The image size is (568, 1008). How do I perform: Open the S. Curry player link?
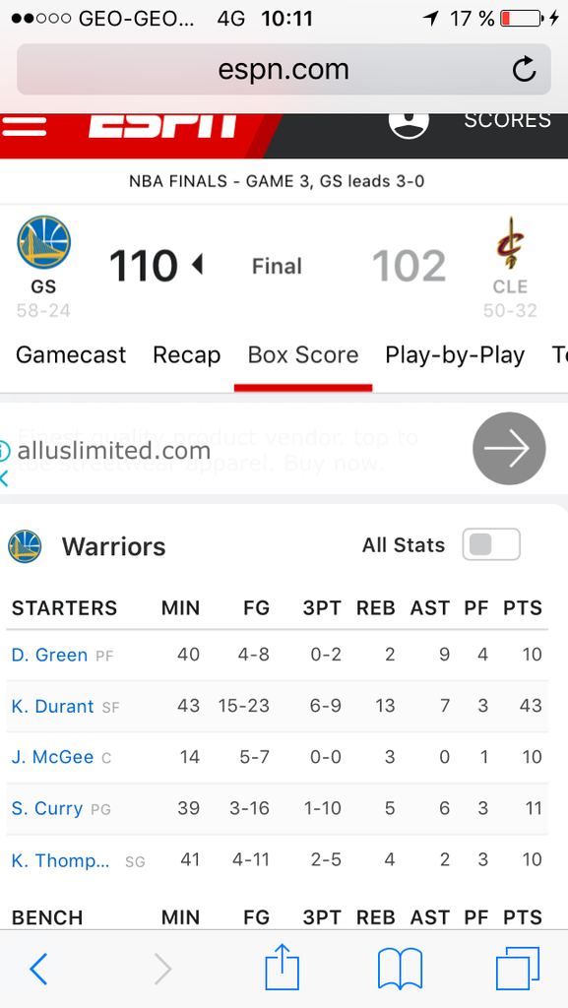(x=47, y=808)
